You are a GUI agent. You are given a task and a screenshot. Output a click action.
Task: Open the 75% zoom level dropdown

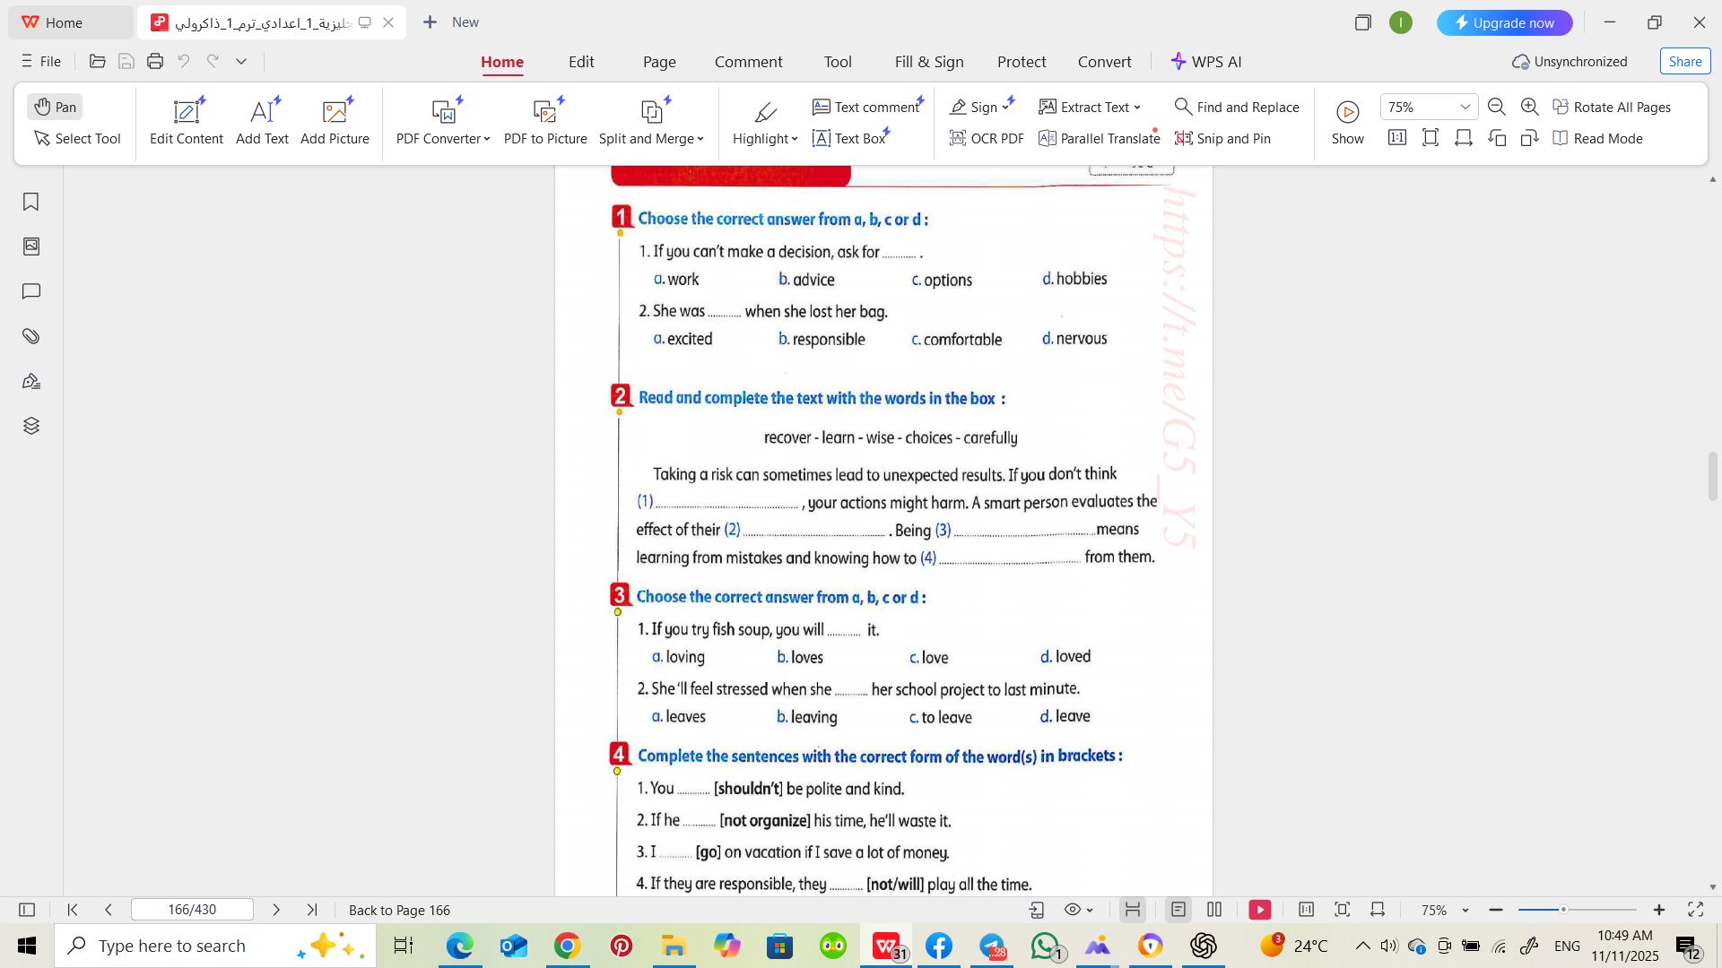(x=1465, y=107)
